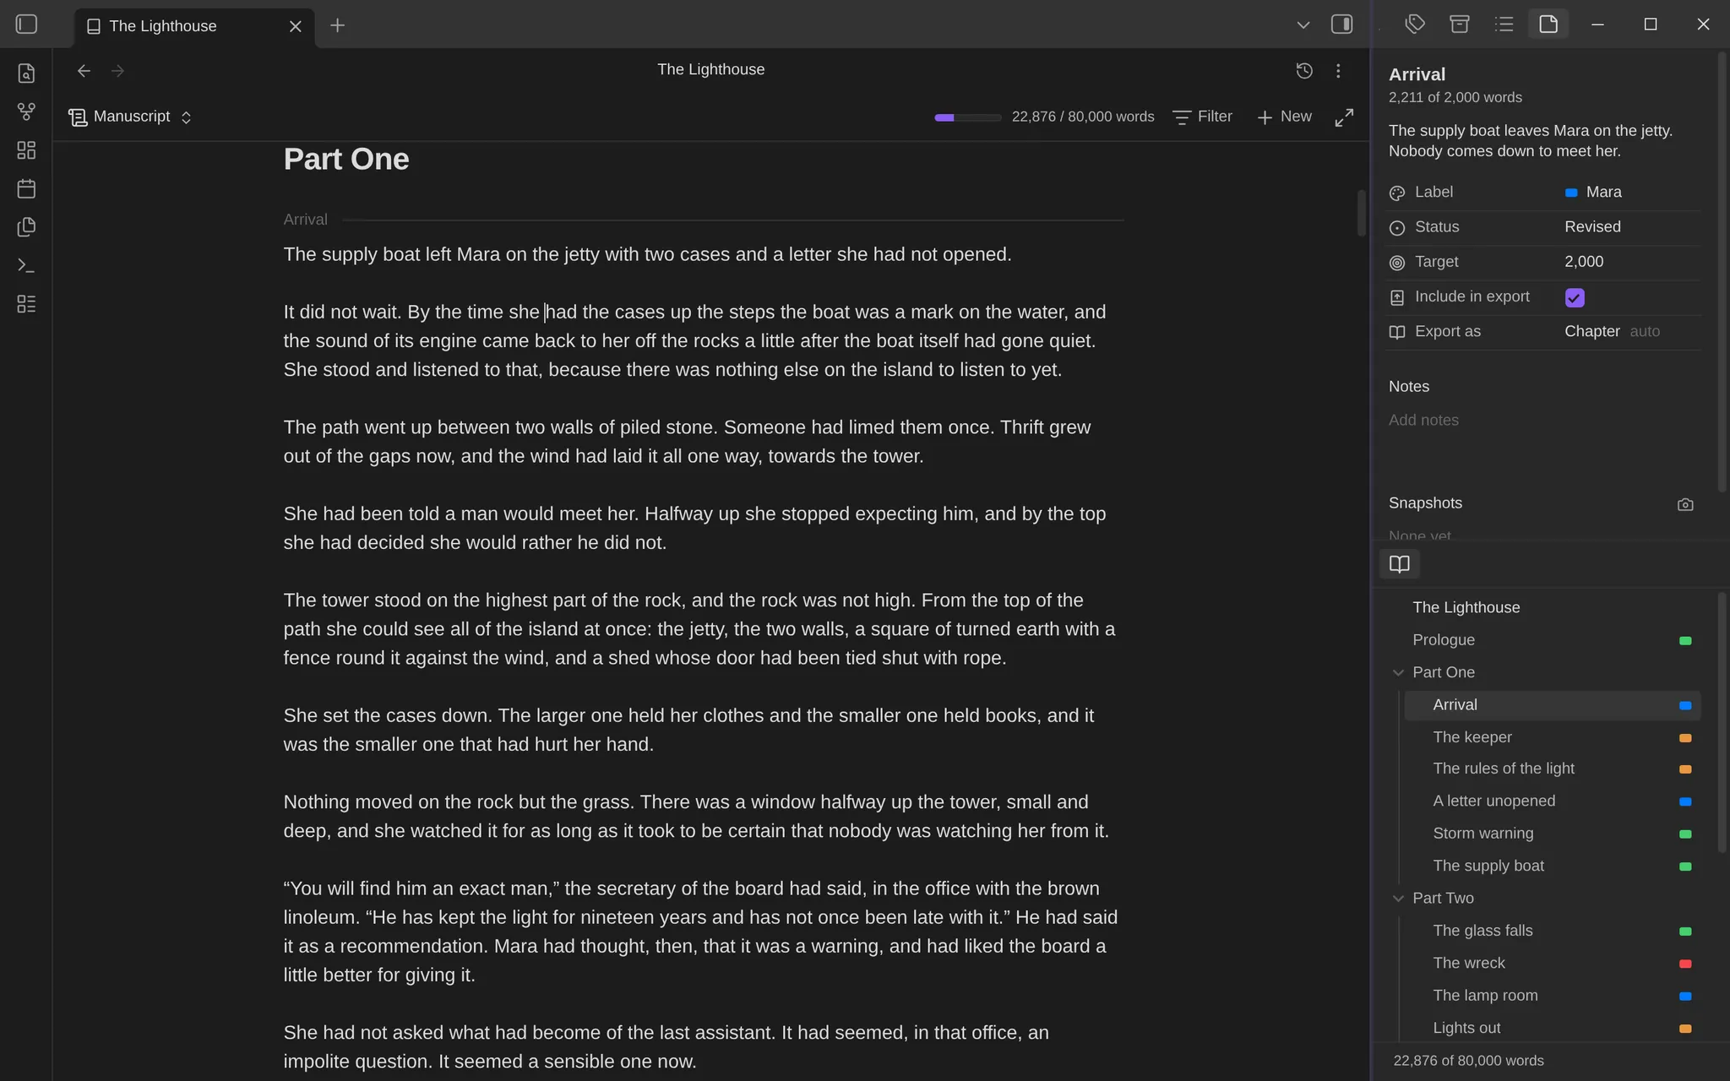
Task: Open the archive box panel icon
Action: click(1460, 24)
